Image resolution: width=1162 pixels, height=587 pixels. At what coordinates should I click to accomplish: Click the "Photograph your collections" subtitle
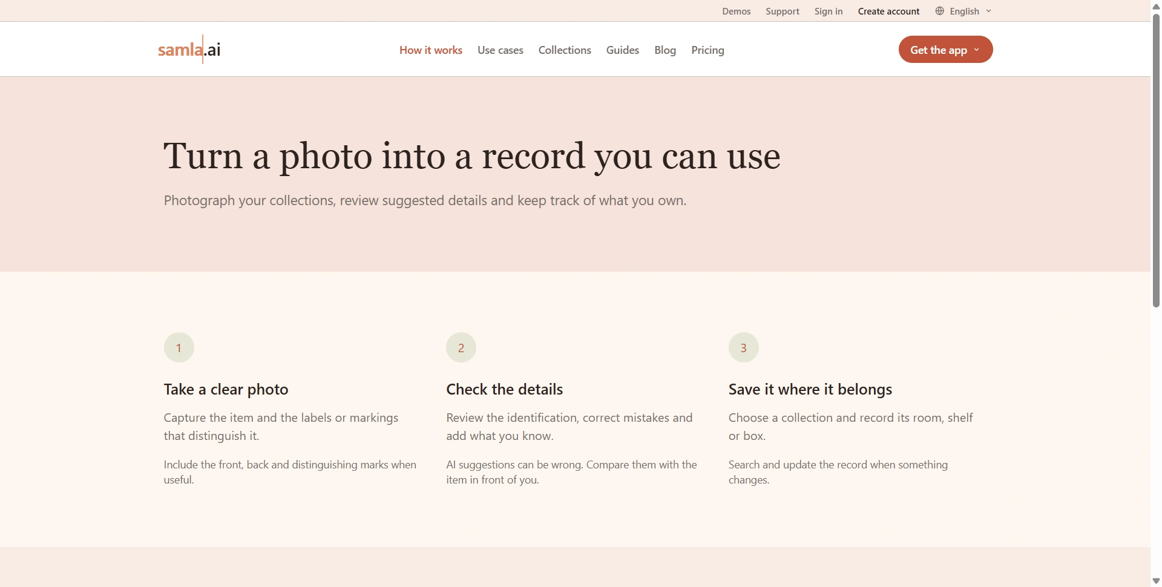[425, 200]
